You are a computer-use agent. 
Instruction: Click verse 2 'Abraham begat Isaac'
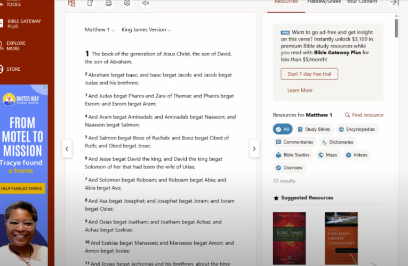point(158,79)
